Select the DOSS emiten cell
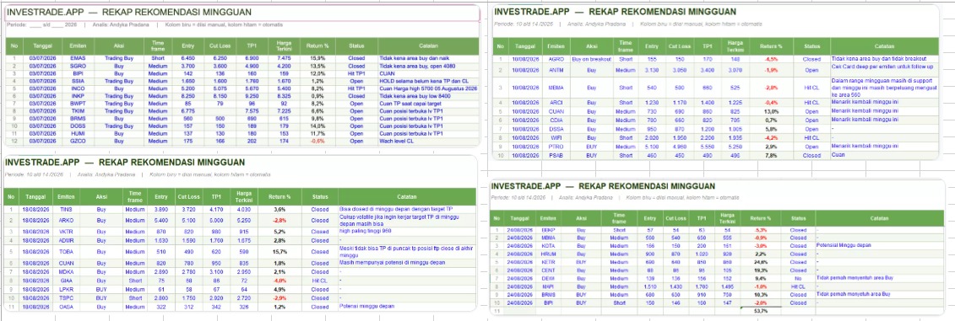 click(x=78, y=126)
